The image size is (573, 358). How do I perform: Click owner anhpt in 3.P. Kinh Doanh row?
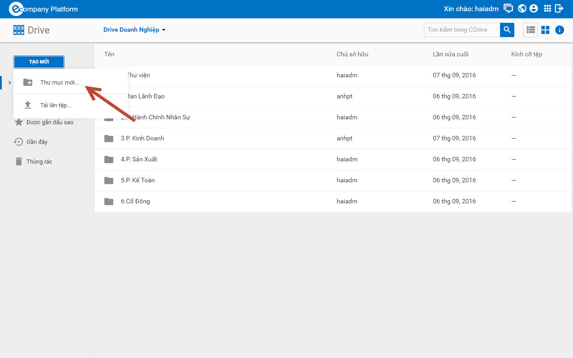click(x=345, y=138)
